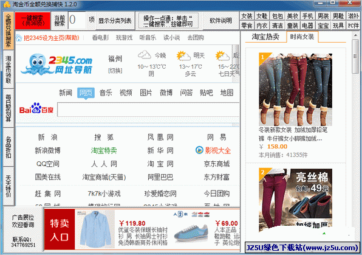Switch to 全额兑换搜索 vertical tab
Viewport: 362px width, 255px height.
point(9,30)
